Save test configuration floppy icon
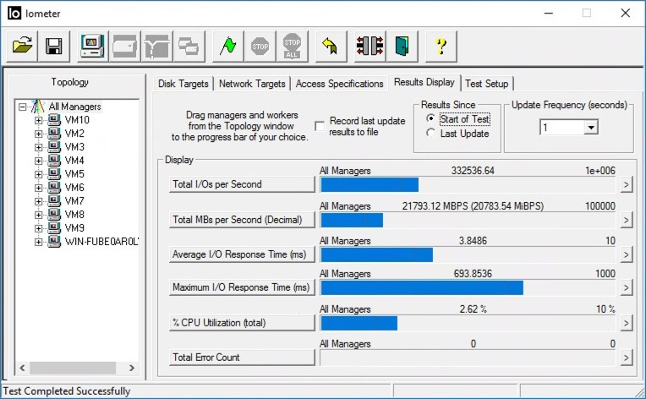 coord(54,46)
